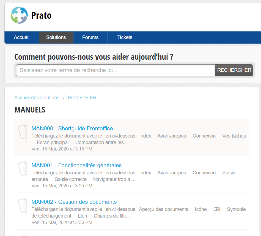Click the document icon beside MAN002
Viewport: 261px width, 236px height.
pyautogui.click(x=23, y=205)
